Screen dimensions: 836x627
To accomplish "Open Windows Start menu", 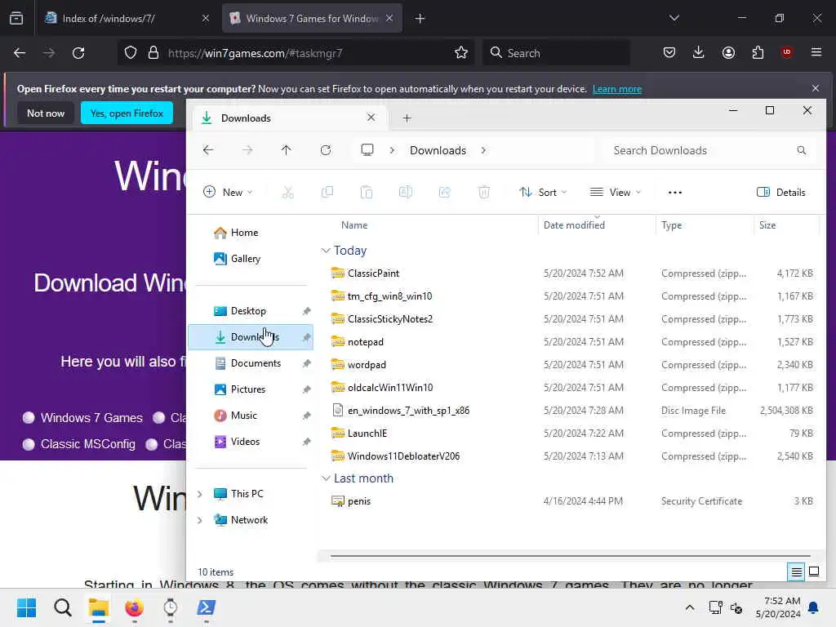I will 26,607.
